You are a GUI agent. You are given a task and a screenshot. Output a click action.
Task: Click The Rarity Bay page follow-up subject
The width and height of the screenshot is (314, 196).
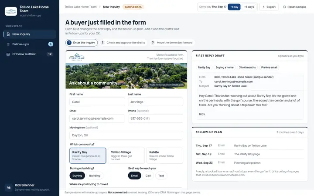247,154
